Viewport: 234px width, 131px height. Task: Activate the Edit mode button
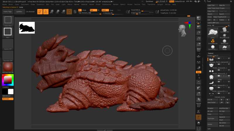(x=39, y=12)
